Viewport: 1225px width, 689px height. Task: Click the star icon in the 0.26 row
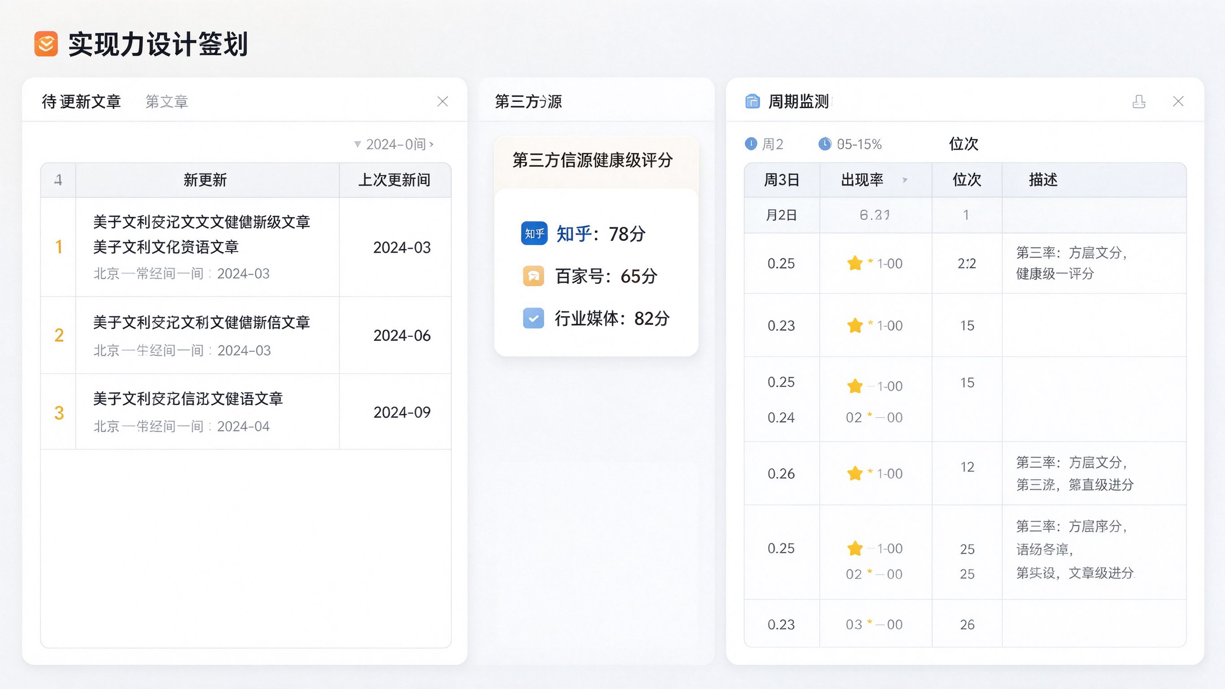point(854,474)
